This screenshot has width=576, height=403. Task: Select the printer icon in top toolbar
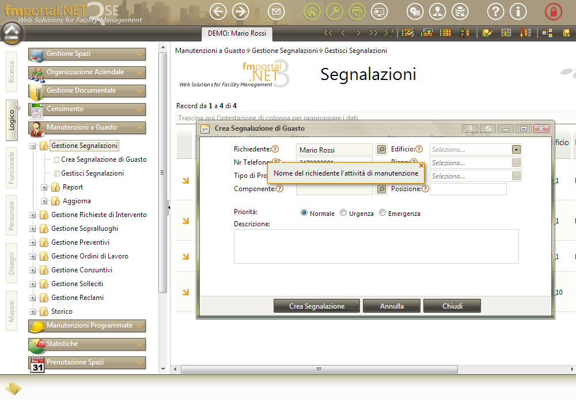click(357, 12)
